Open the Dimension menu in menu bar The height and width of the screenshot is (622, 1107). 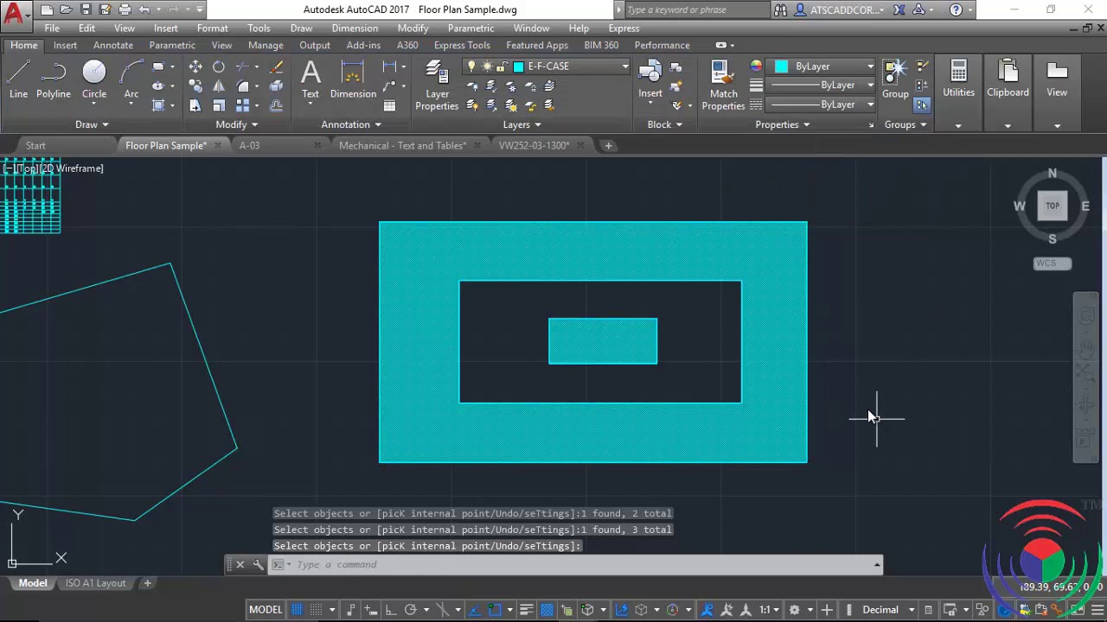tap(355, 29)
